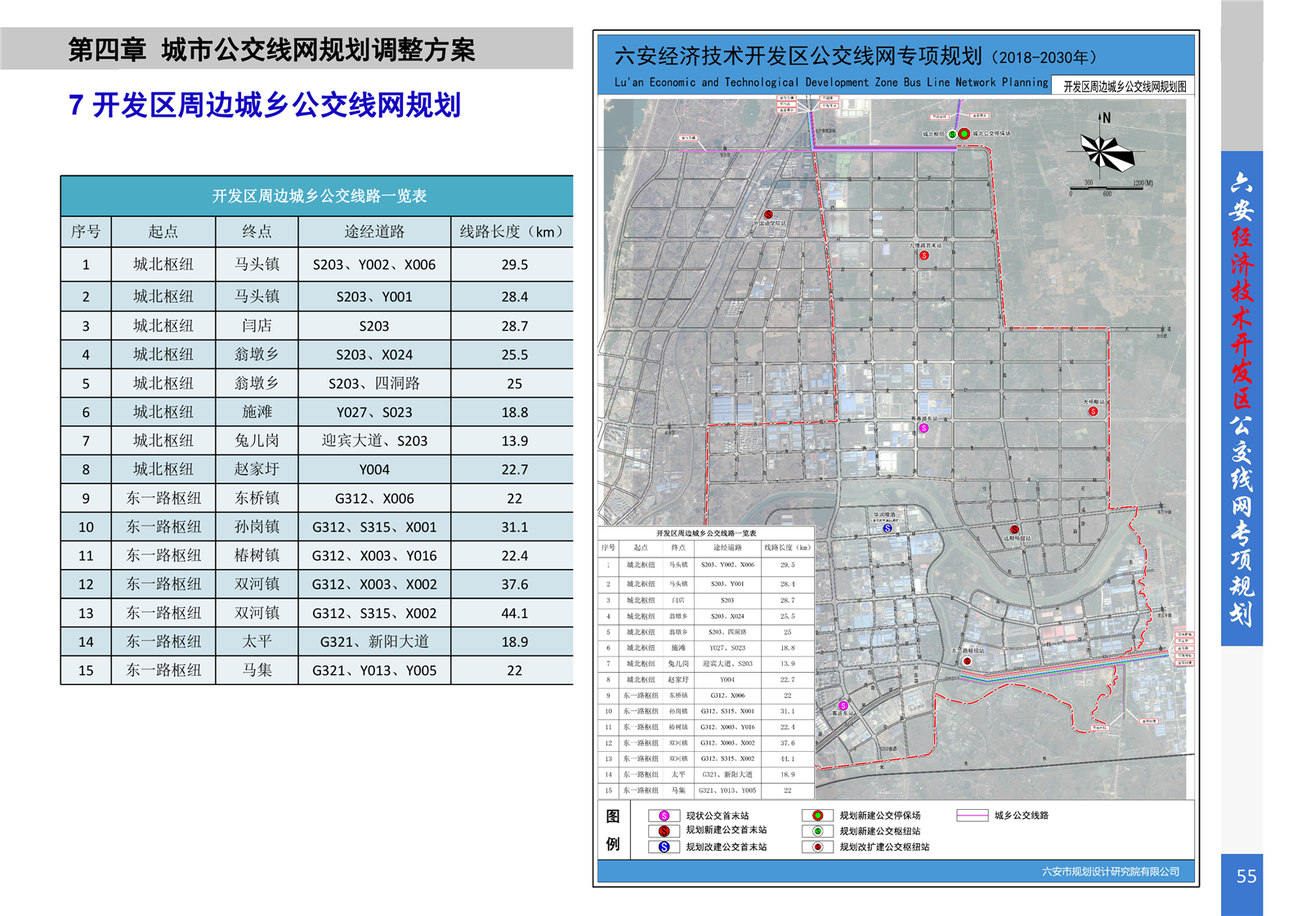Click the blue 华润雪花 station marker on the map

click(888, 528)
